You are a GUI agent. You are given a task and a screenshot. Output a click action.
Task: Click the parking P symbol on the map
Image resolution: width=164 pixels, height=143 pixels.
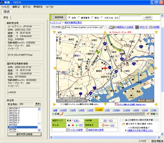click(96, 97)
